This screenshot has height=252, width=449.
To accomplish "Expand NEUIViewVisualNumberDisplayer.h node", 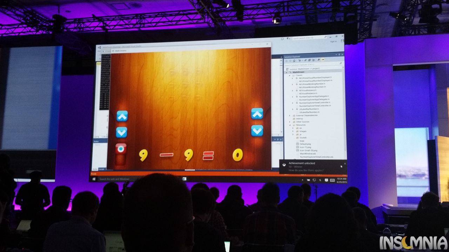I will (292, 78).
